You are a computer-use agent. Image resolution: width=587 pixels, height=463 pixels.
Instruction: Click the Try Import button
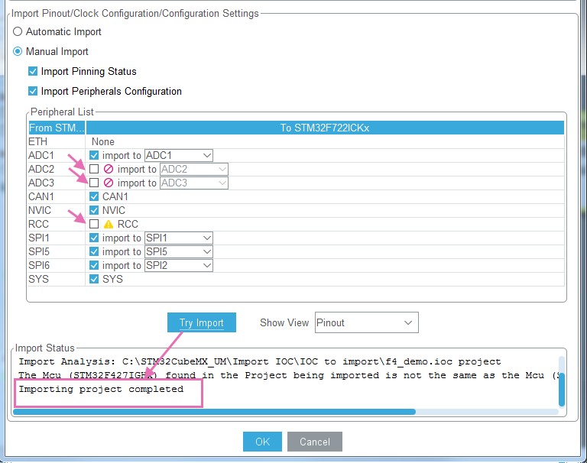click(202, 322)
